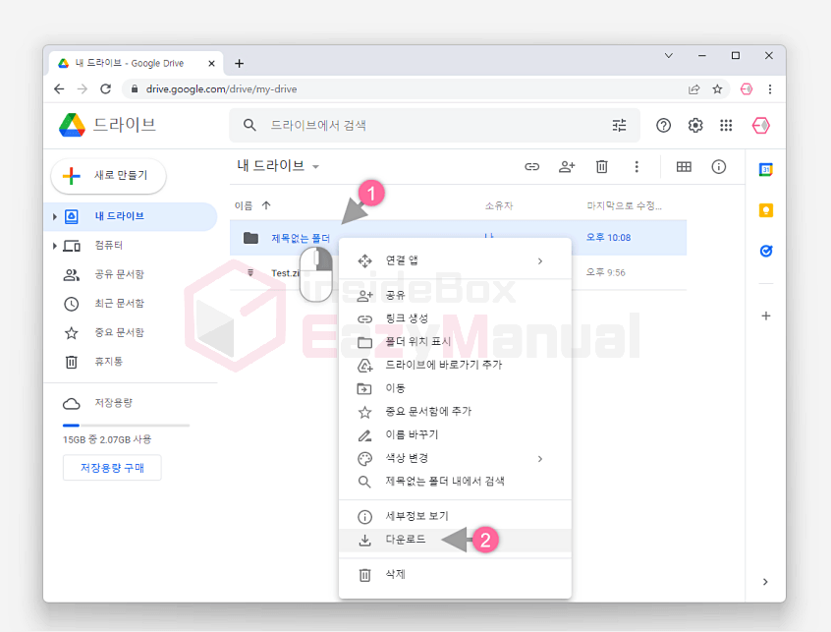This screenshot has width=831, height=632.
Task: Click the Google Drive logo
Action: coord(72,125)
